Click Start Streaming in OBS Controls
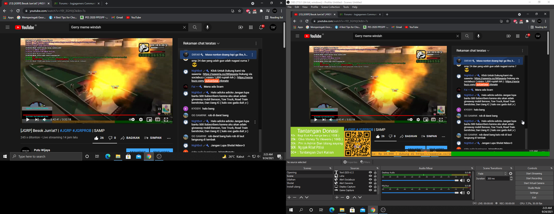The height and width of the screenshot is (214, 554). [x=534, y=173]
